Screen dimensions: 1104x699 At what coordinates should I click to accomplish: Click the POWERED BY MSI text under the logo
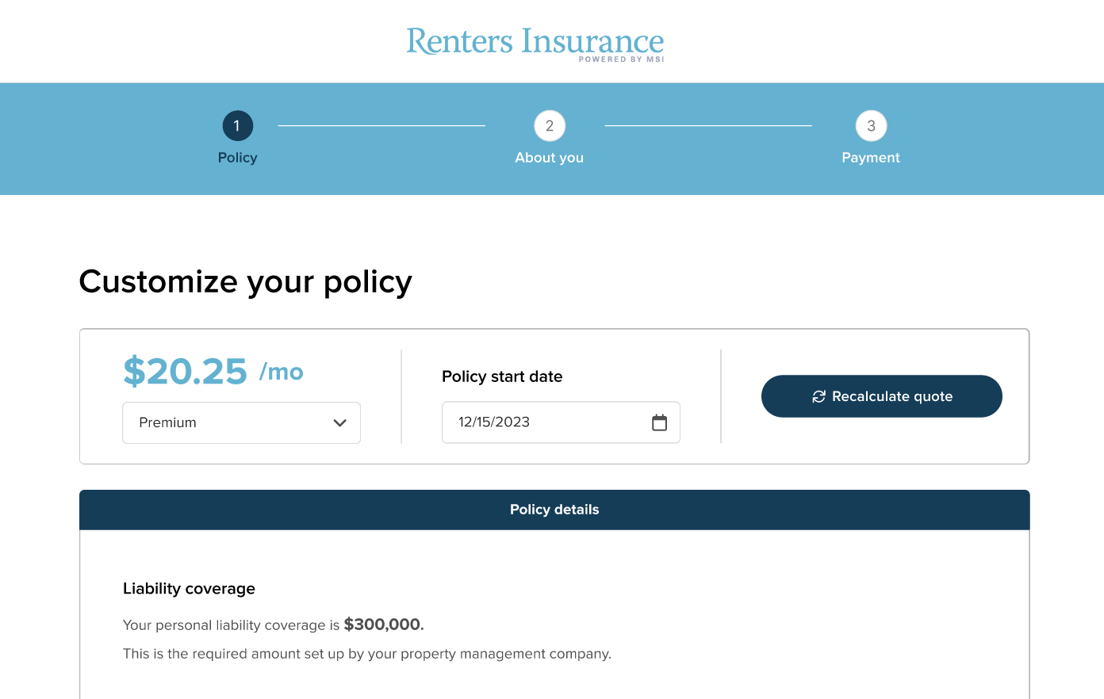pyautogui.click(x=621, y=59)
